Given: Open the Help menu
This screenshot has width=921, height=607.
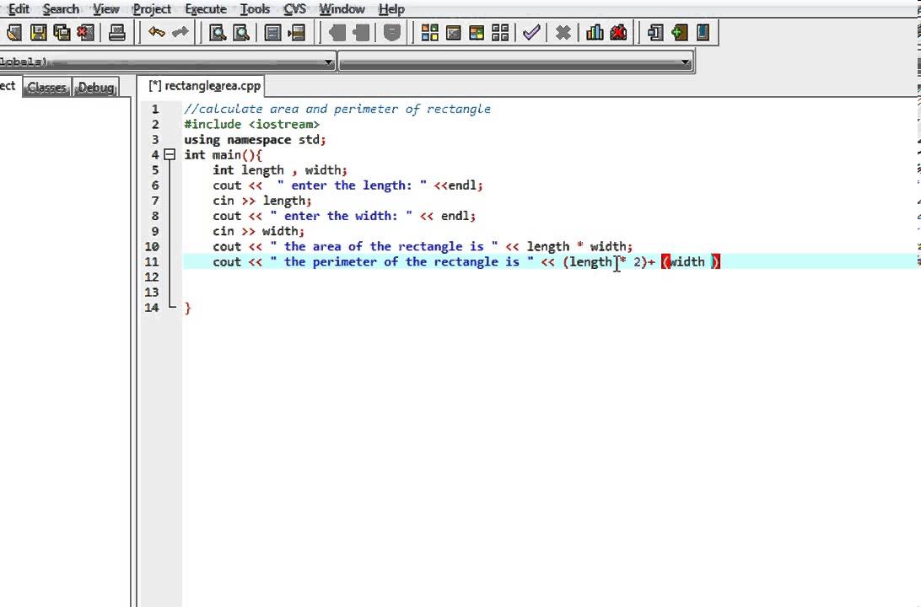Looking at the screenshot, I should 391,8.
